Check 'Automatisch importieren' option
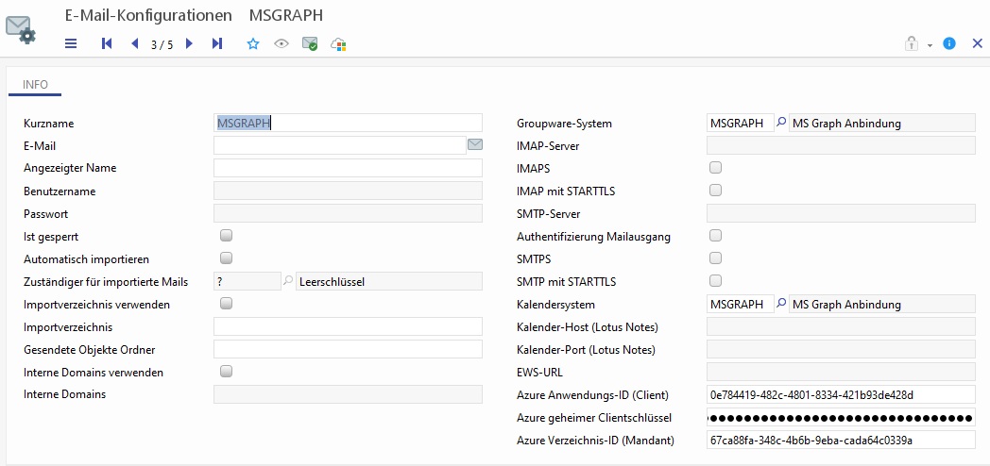The height and width of the screenshot is (466, 990). coord(226,258)
